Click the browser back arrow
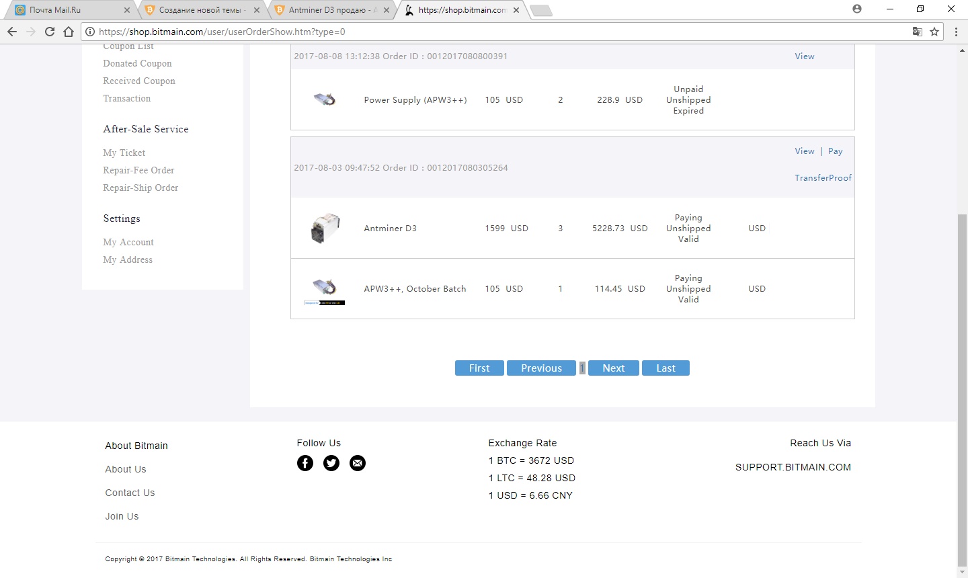The image size is (968, 578). pos(12,32)
